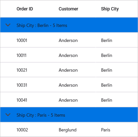The height and width of the screenshot is (137, 138).
Task: Click Berlin city in row 10041
Action: pos(107,100)
